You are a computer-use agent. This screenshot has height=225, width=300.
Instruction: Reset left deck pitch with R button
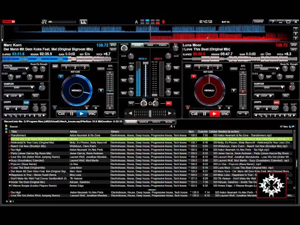tap(101, 90)
